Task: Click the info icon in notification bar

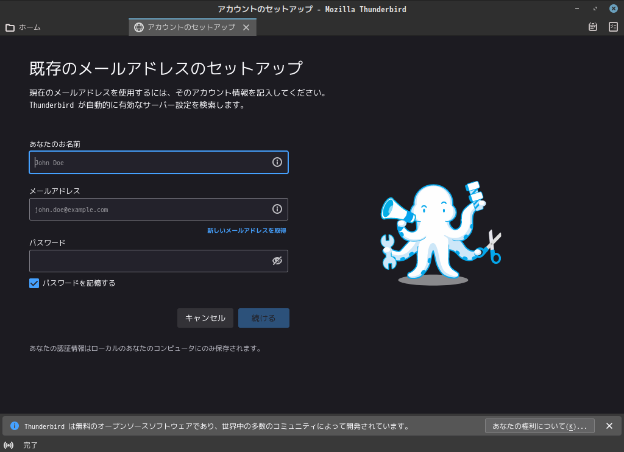Action: pyautogui.click(x=15, y=426)
